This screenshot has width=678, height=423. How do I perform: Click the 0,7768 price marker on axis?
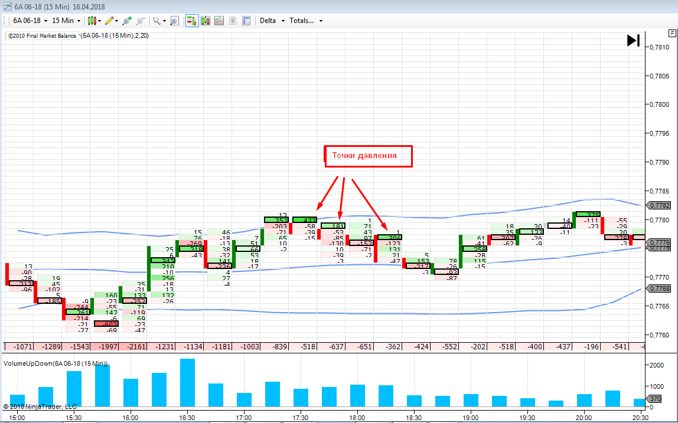point(659,288)
